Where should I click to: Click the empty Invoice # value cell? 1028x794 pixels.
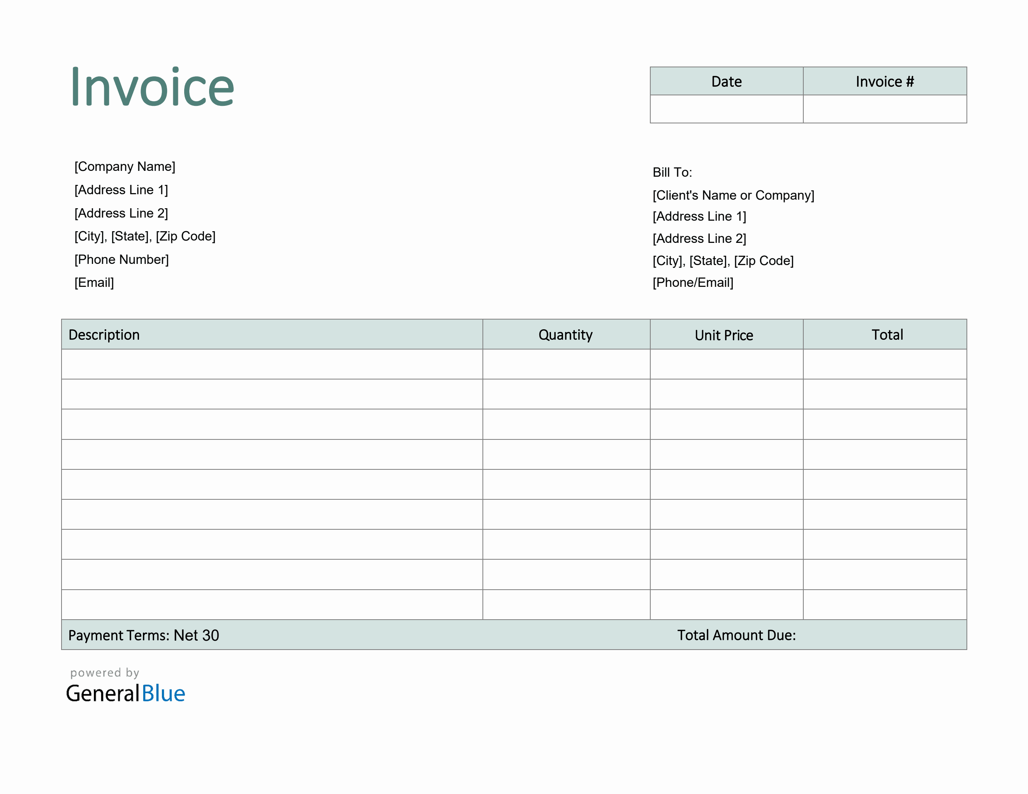point(885,109)
